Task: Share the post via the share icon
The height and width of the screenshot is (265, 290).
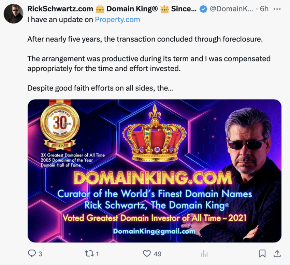Action: click(x=277, y=253)
